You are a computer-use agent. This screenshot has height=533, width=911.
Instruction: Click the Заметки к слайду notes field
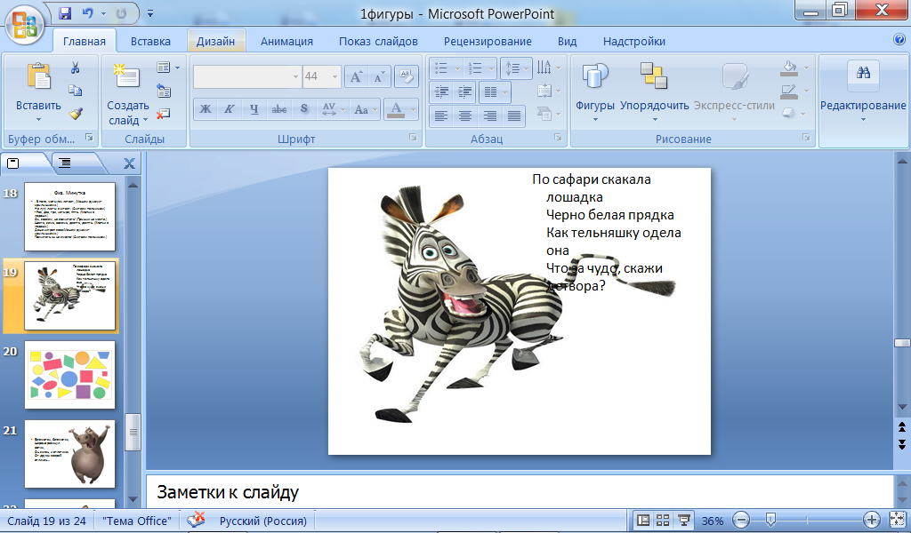click(x=519, y=492)
